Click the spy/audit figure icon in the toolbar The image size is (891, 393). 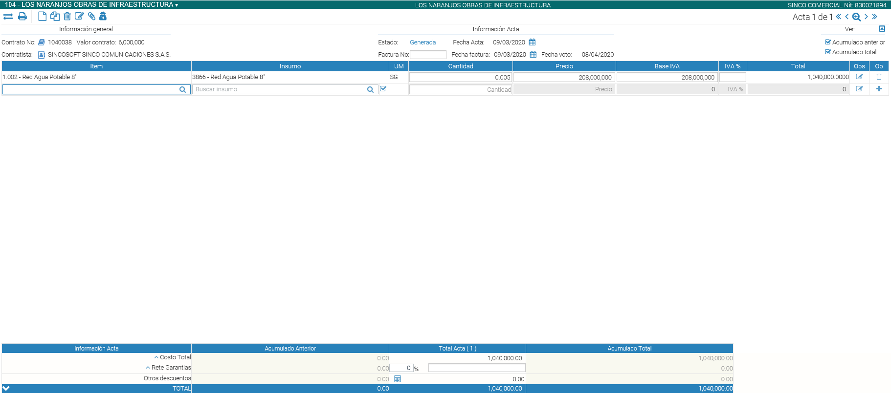click(x=103, y=17)
